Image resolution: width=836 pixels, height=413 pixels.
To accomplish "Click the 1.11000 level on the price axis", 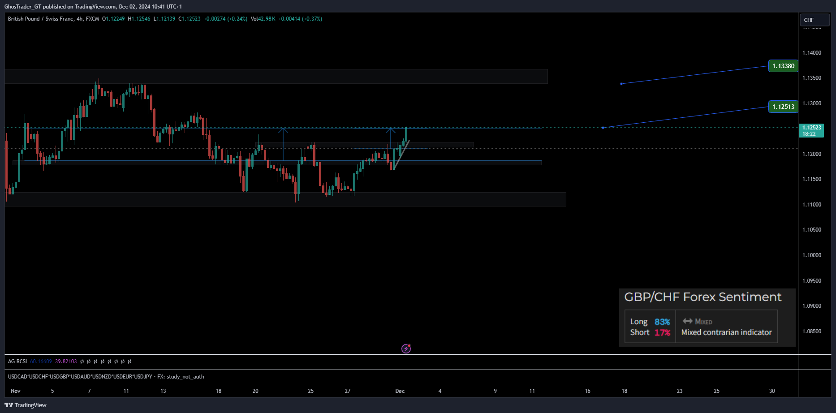I will (x=812, y=205).
